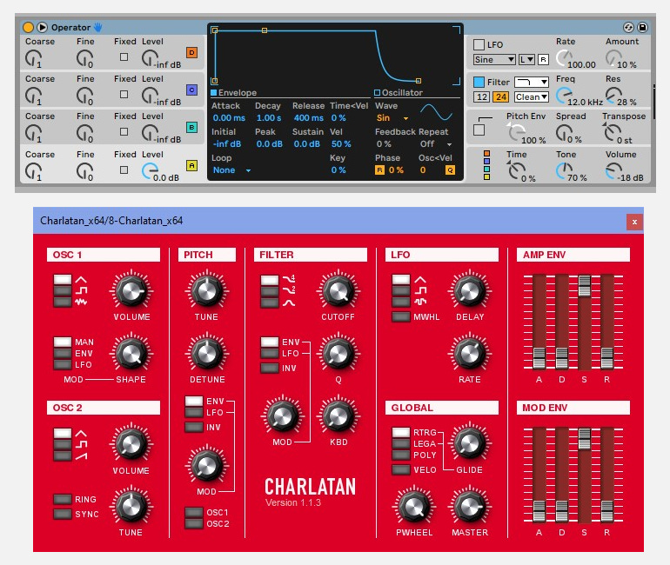Select OSC 1 triangle waveform button
This screenshot has height=565, width=670.
coord(63,280)
